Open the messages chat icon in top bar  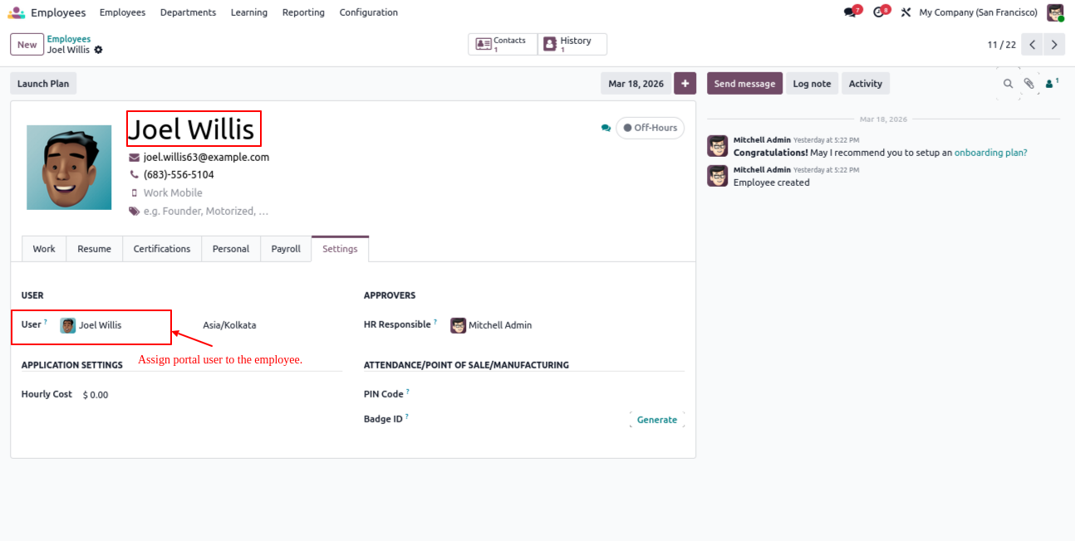pos(850,12)
